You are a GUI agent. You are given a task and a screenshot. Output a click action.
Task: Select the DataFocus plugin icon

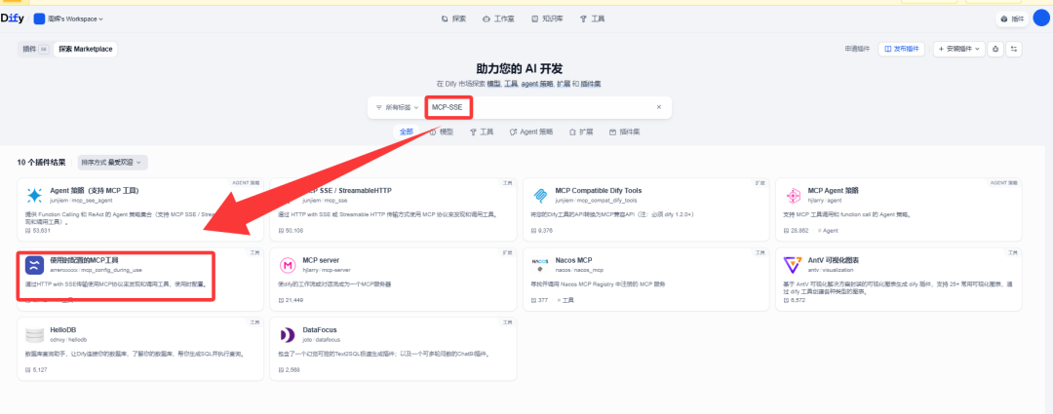[288, 335]
